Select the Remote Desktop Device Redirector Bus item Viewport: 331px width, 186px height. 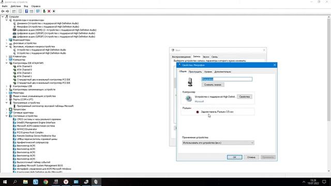coord(36,136)
